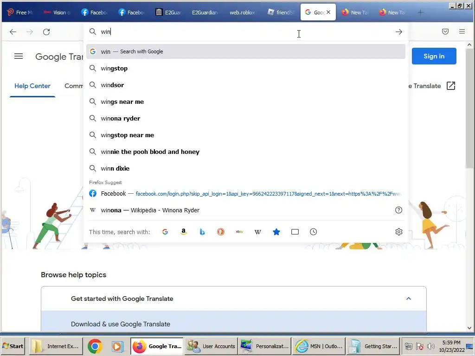Choose winnie the pooh blood and honey
475x356 pixels.
246,152
